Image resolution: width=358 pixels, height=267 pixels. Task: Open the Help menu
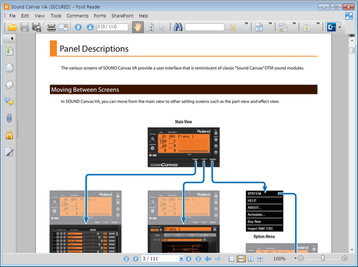click(x=143, y=16)
